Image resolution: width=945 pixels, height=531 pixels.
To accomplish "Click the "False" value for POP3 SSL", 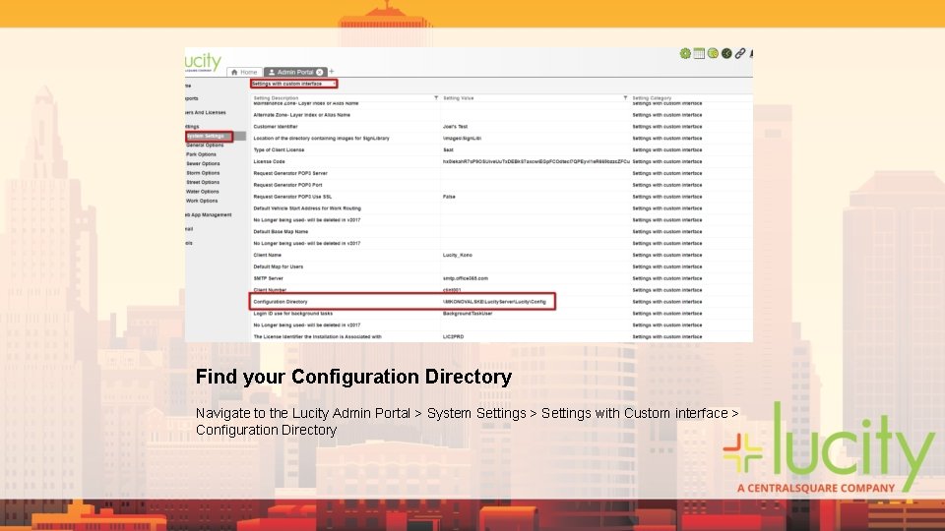I will click(x=449, y=197).
